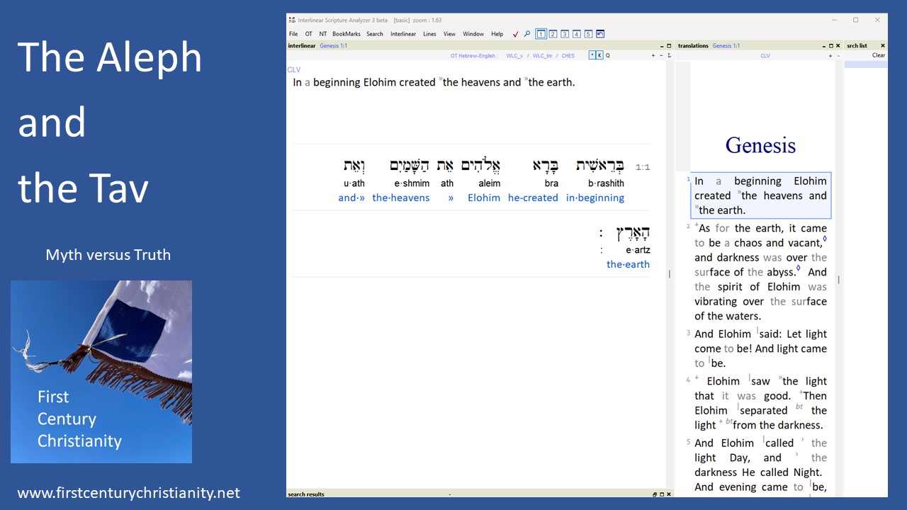Toggle the asterisk variant marker button

[591, 55]
